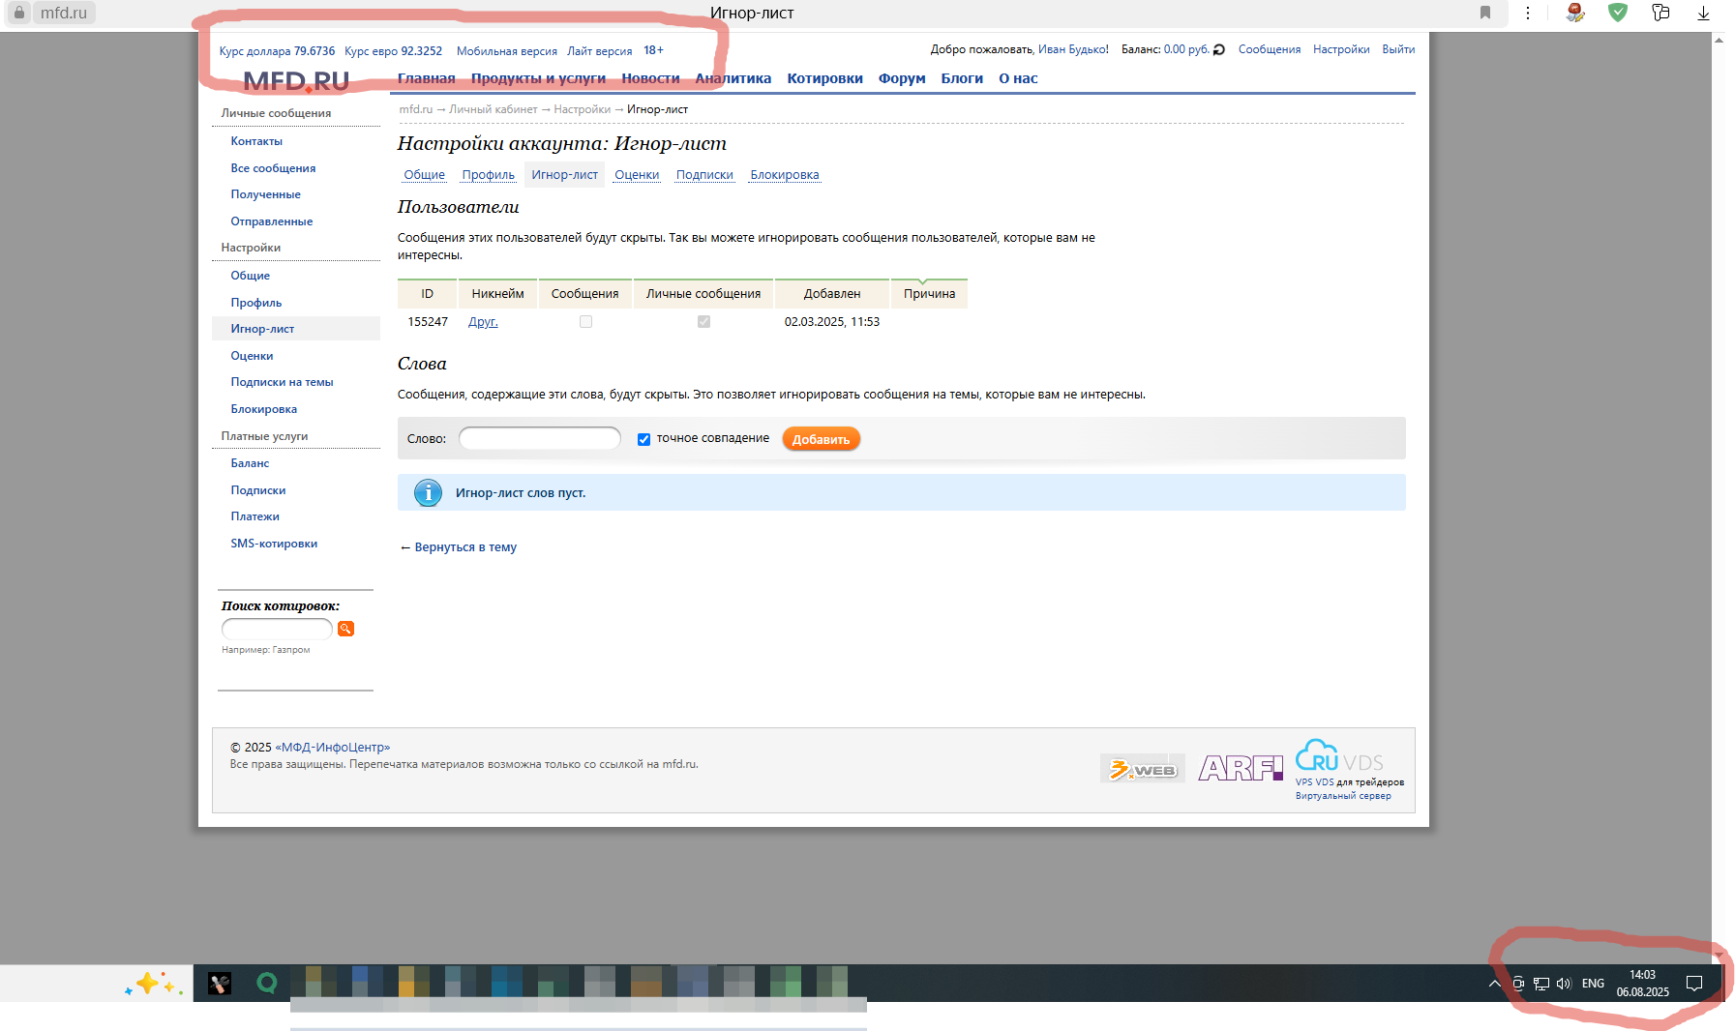Toggle the 'точное совпадение' checkbox
This screenshot has height=1031, width=1735.
coord(643,439)
